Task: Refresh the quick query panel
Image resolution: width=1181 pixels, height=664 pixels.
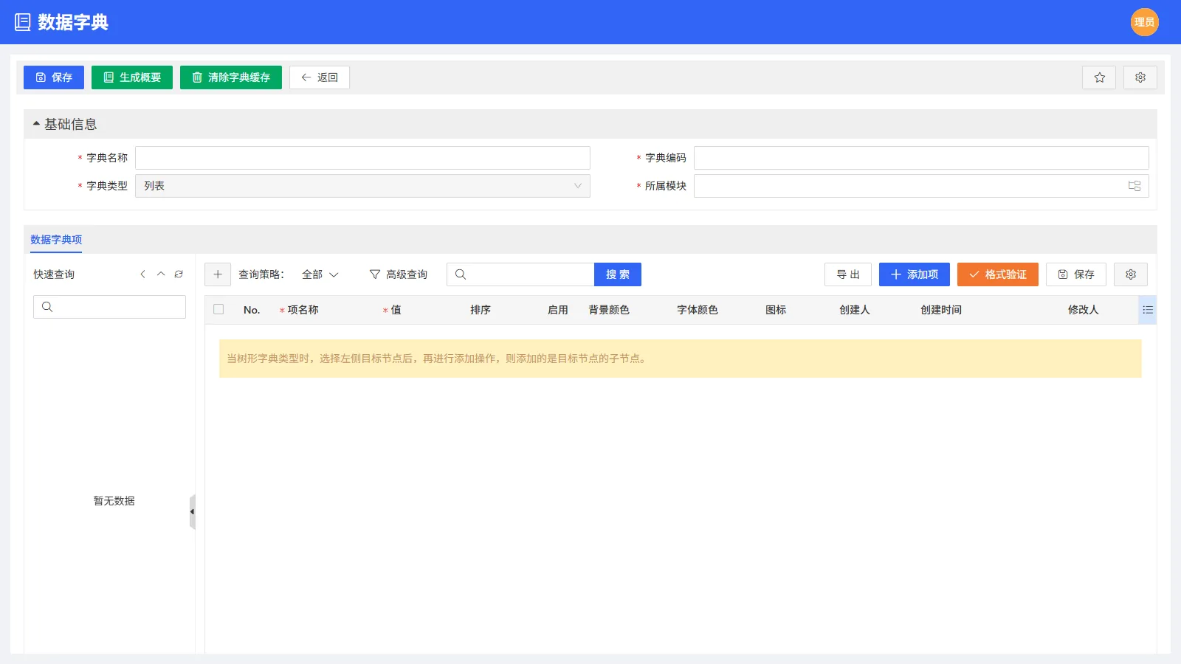Action: pos(179,274)
